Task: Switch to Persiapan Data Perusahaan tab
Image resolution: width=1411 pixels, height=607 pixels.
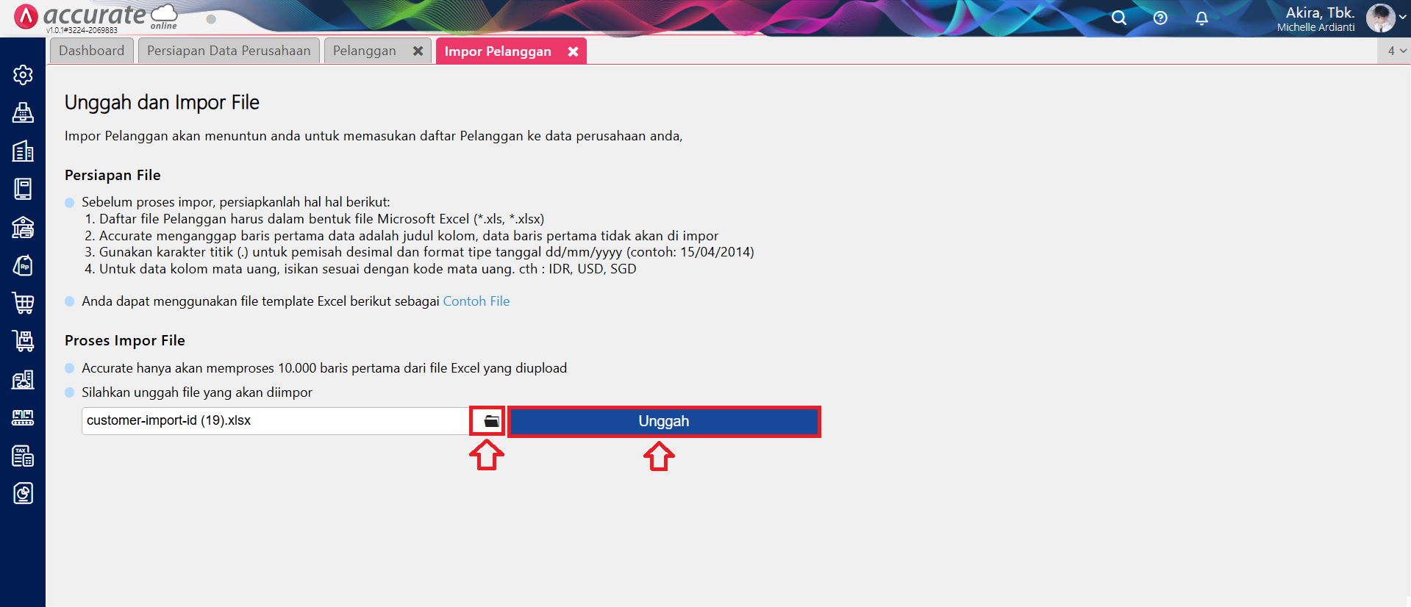Action: 229,51
